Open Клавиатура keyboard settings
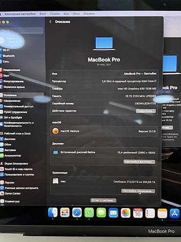181x242 pixels. (x=10, y=201)
